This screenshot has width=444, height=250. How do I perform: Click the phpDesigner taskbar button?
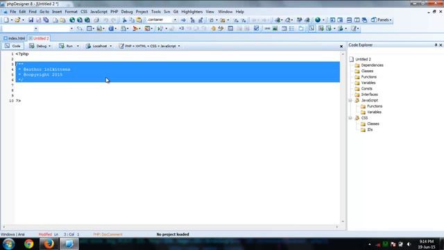point(69,244)
